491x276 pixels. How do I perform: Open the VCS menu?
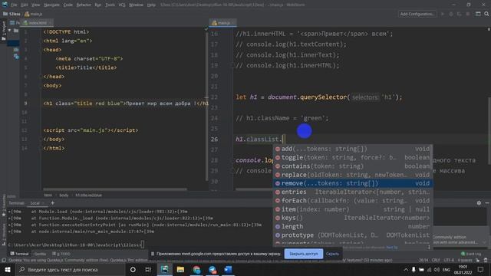coord(122,5)
